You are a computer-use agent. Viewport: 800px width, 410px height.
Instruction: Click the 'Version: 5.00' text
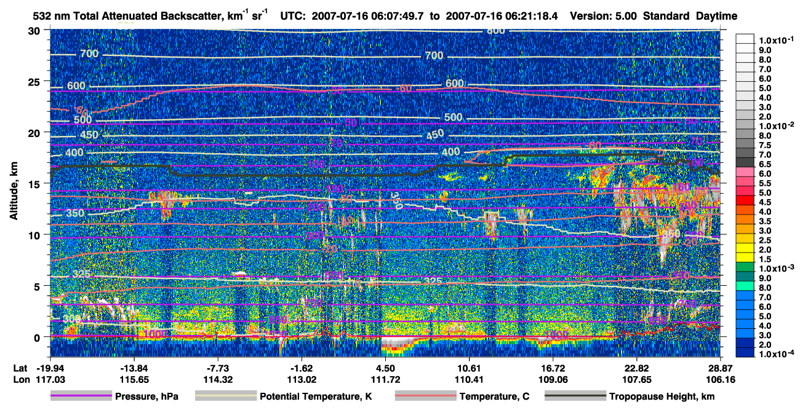[604, 15]
